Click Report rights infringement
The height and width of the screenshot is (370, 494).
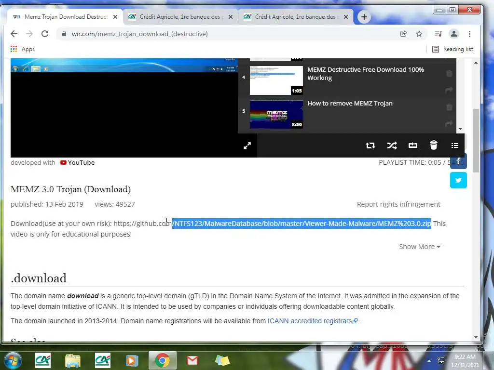coord(398,204)
